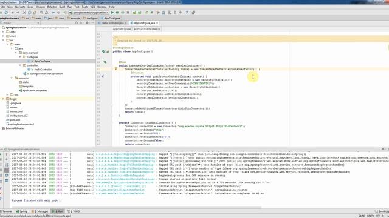Click the Make Project build icon
This screenshot has height=218, width=389.
point(65,12)
